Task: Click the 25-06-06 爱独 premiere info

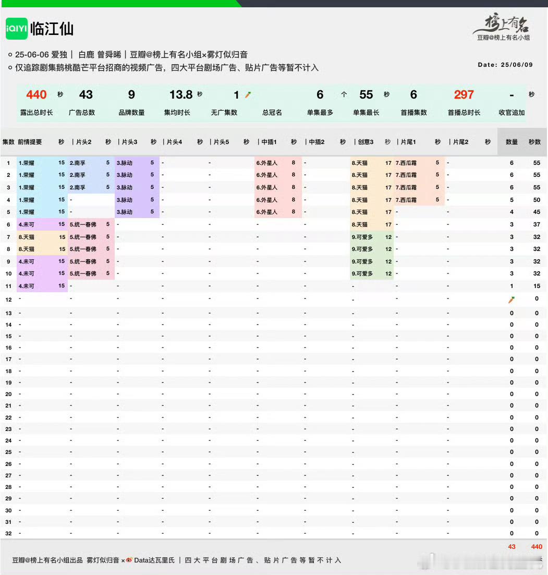Action: [x=41, y=55]
